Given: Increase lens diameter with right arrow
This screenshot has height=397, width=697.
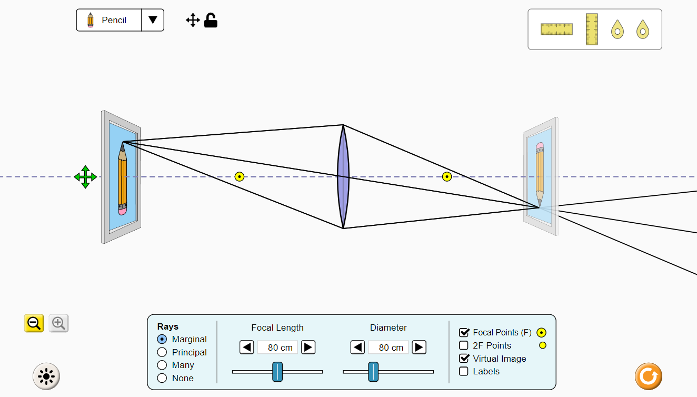Looking at the screenshot, I should 419,348.
